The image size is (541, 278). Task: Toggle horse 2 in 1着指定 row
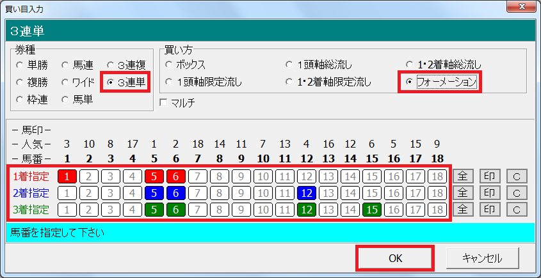[89, 177]
